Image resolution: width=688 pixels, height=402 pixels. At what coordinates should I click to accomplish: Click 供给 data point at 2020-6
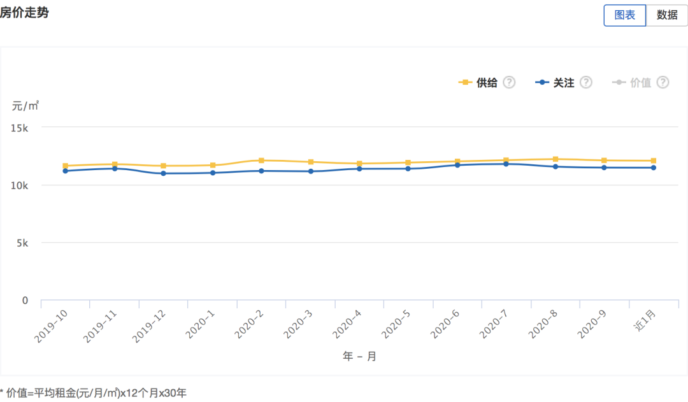point(457,162)
